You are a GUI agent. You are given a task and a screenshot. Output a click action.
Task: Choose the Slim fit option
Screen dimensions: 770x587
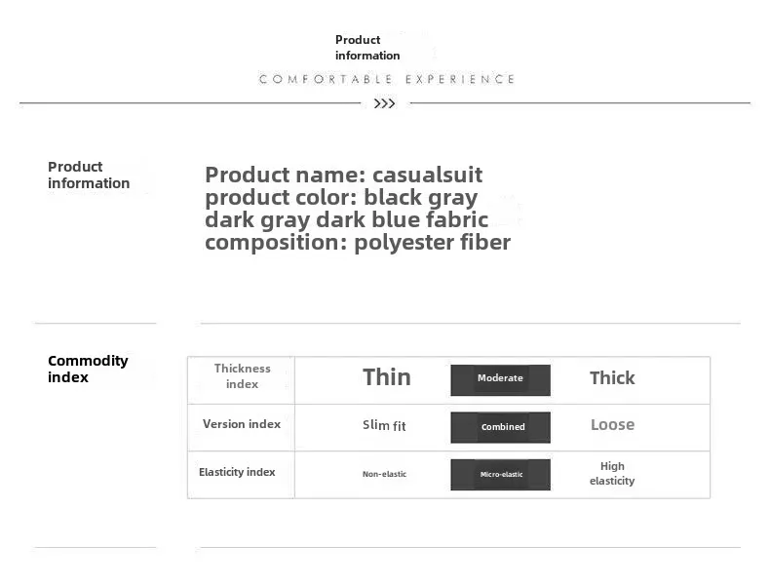(x=384, y=425)
